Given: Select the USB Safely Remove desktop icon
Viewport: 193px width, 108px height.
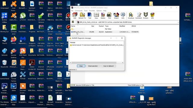Looking at the screenshot, I should click(x=41, y=18).
